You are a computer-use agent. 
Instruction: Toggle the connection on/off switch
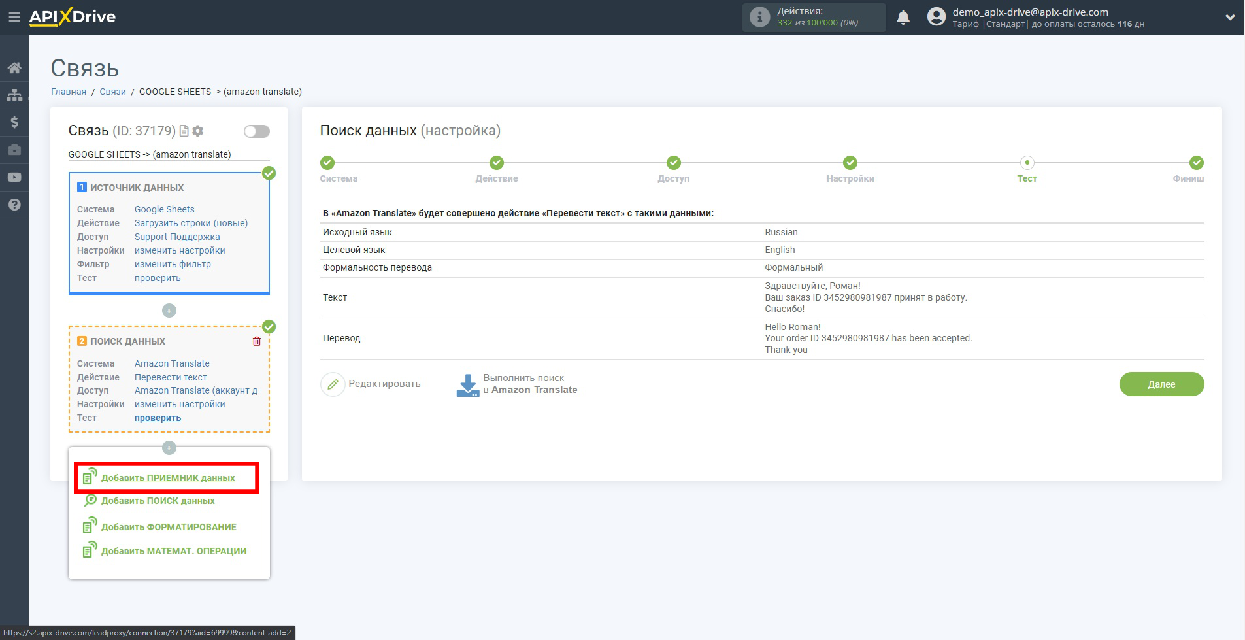(x=257, y=131)
